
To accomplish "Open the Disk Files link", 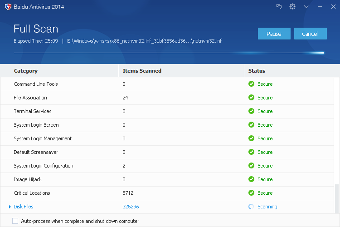I will [24, 207].
